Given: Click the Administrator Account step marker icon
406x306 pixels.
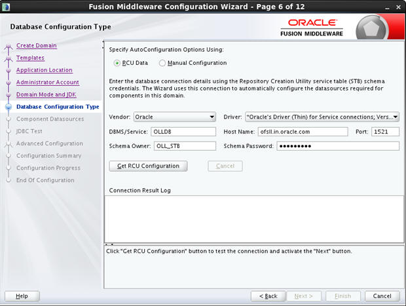Looking at the screenshot, I should [9, 83].
